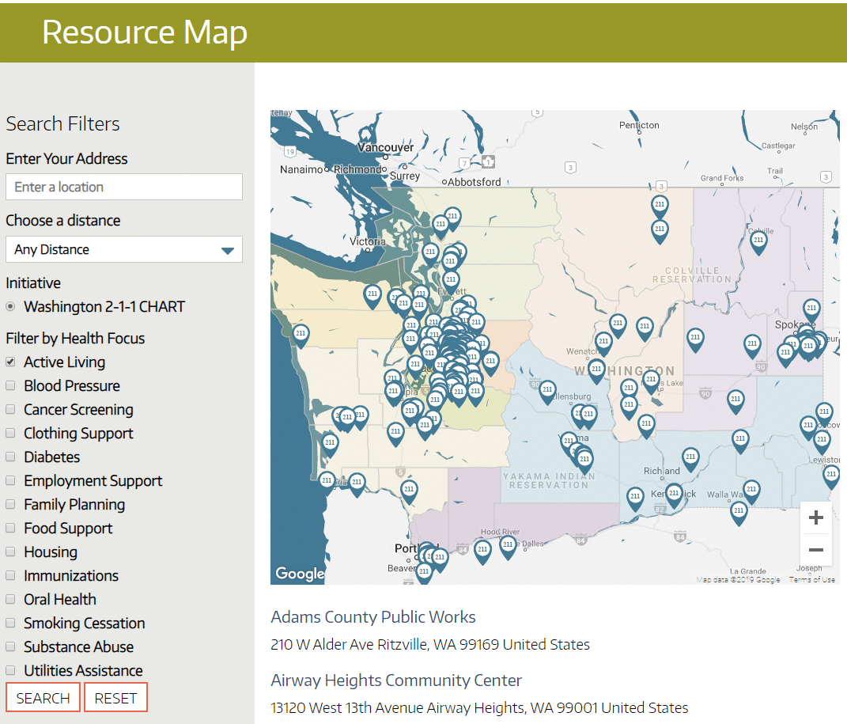This screenshot has height=724, width=847.
Task: Click the zoom out minus button on map
Action: (x=815, y=549)
